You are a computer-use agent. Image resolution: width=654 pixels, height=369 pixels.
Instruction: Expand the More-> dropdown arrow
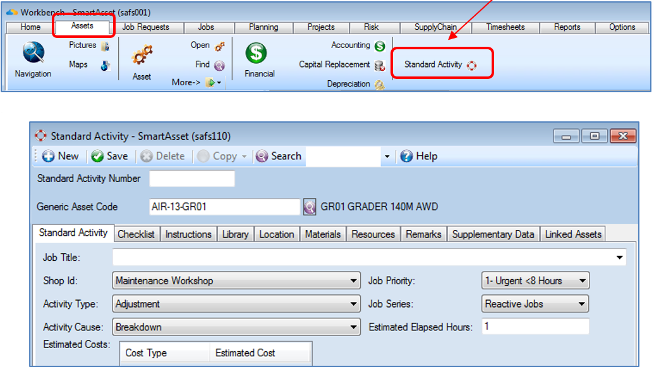tap(219, 83)
